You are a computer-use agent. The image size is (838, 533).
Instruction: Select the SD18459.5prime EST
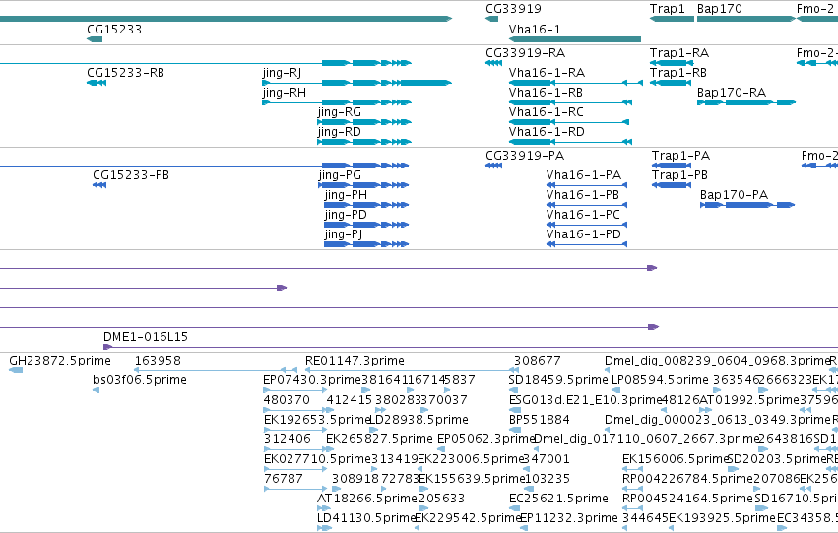[514, 391]
